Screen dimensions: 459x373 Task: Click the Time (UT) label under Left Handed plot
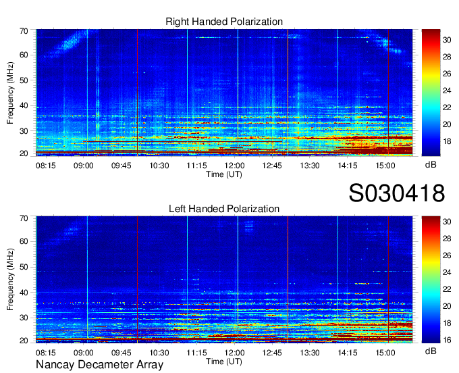click(x=224, y=362)
